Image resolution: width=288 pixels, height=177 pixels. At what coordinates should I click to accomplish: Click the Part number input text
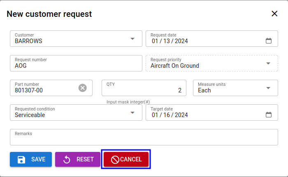pos(41,90)
